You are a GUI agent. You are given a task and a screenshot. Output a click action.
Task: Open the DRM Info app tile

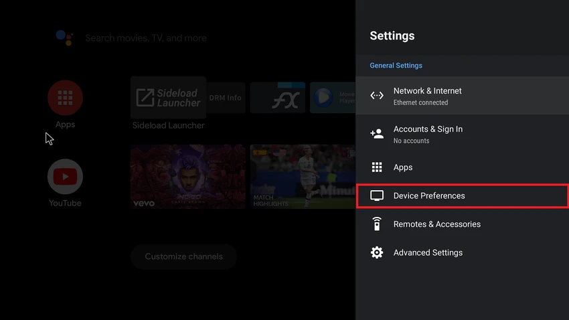[226, 98]
